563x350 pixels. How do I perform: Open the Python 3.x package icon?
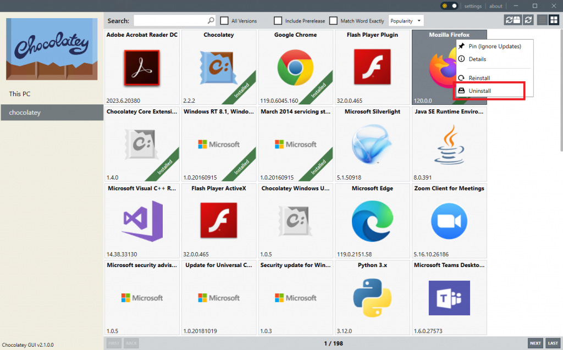point(372,298)
